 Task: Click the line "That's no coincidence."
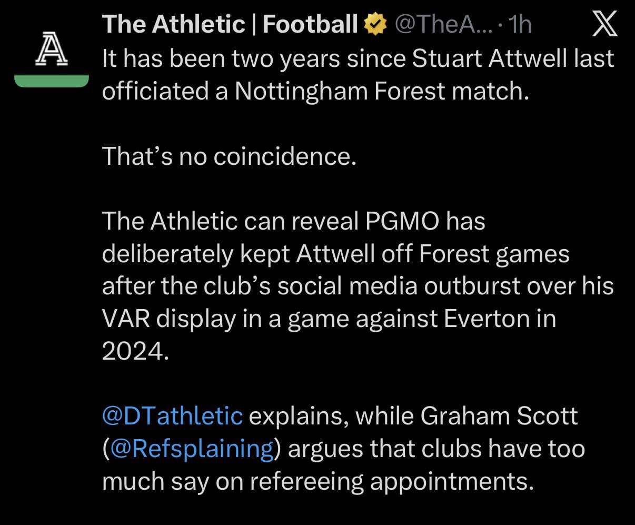point(230,156)
